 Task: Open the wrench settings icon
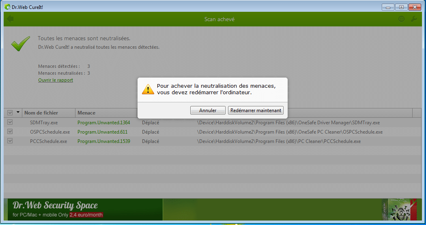tap(414, 19)
